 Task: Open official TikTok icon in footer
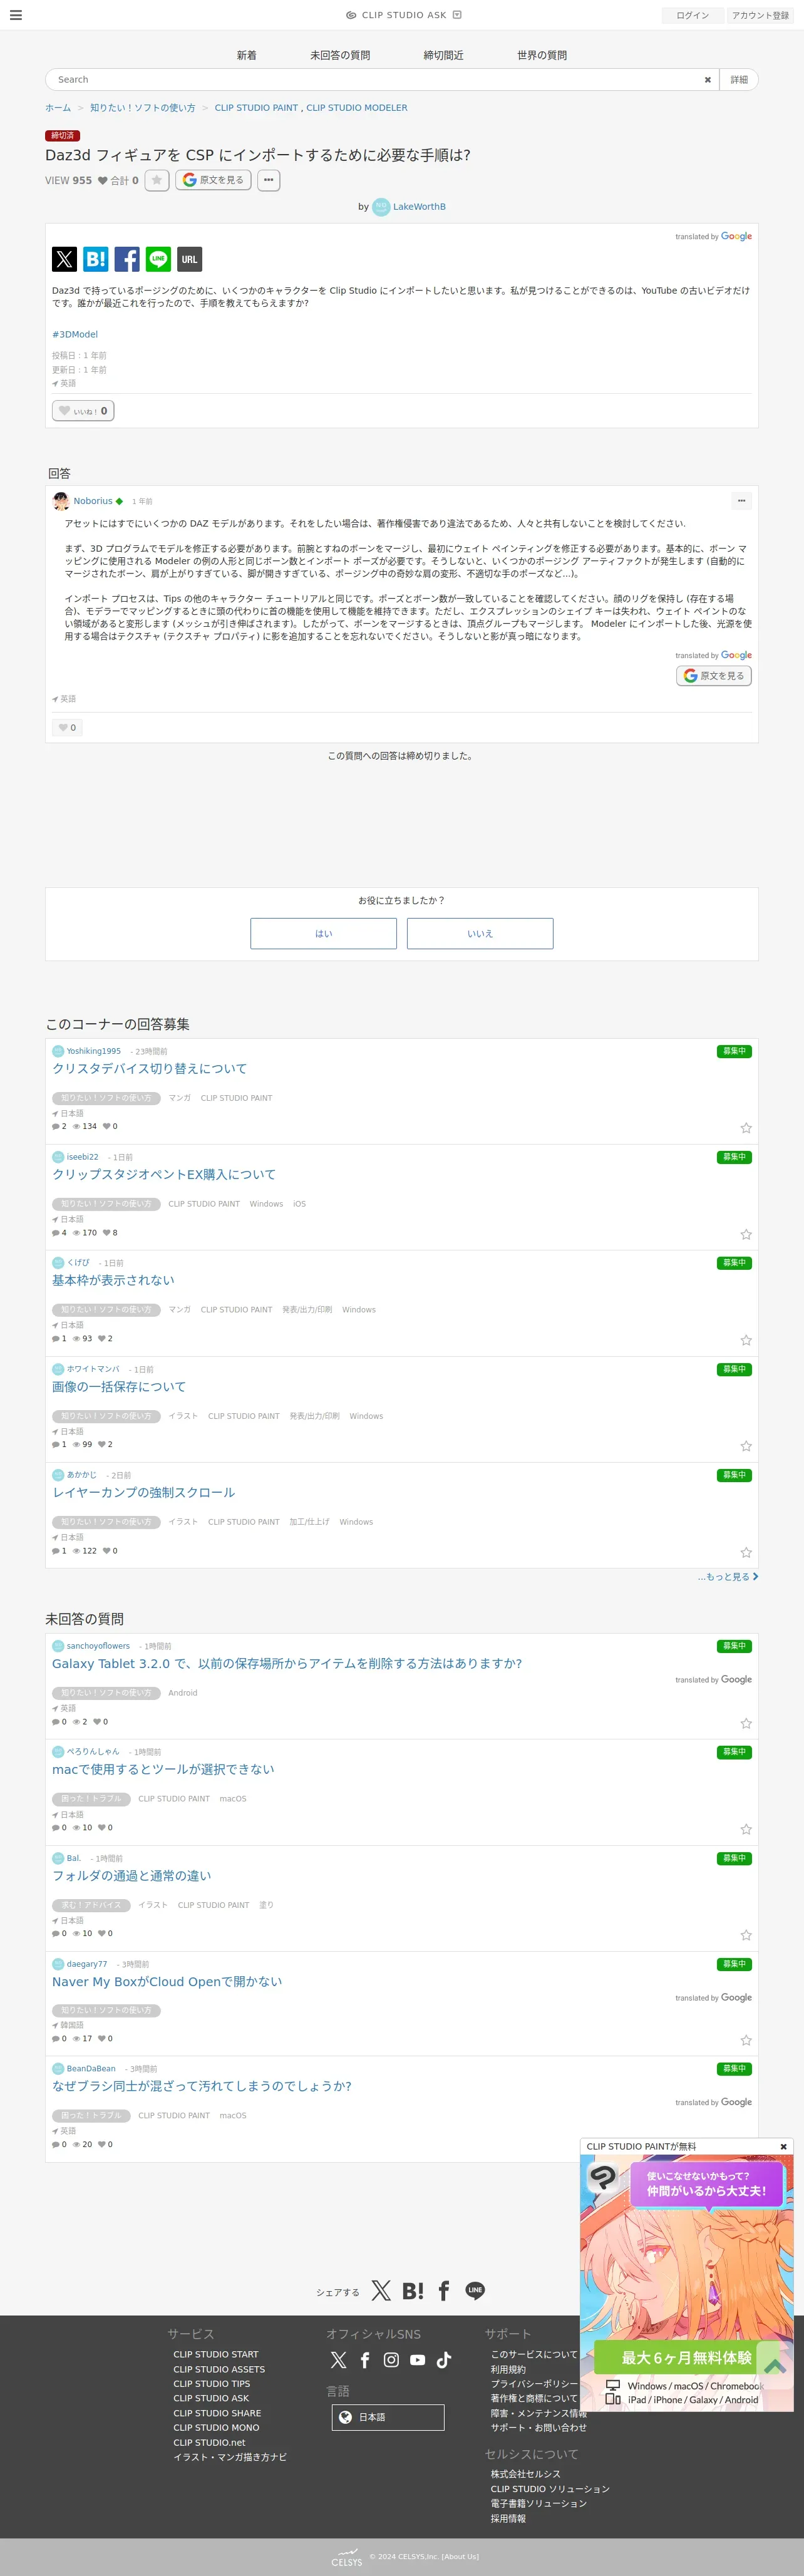point(444,2360)
